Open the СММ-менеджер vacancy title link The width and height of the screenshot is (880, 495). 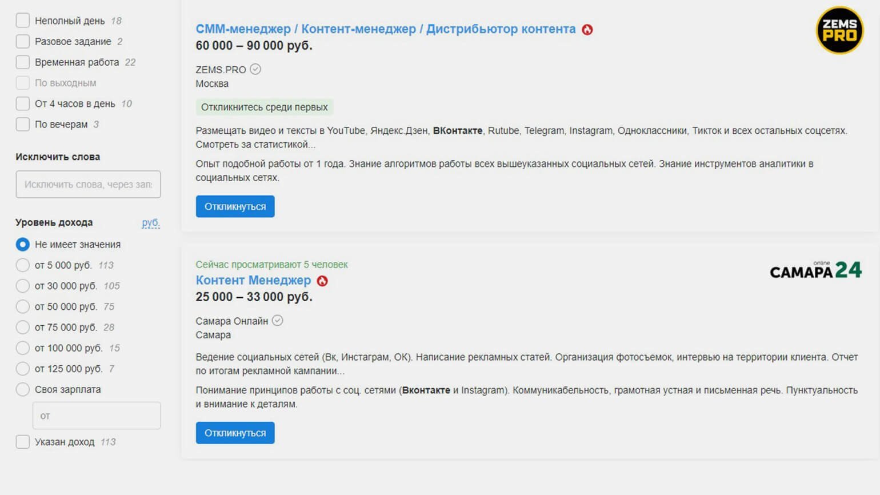(386, 29)
